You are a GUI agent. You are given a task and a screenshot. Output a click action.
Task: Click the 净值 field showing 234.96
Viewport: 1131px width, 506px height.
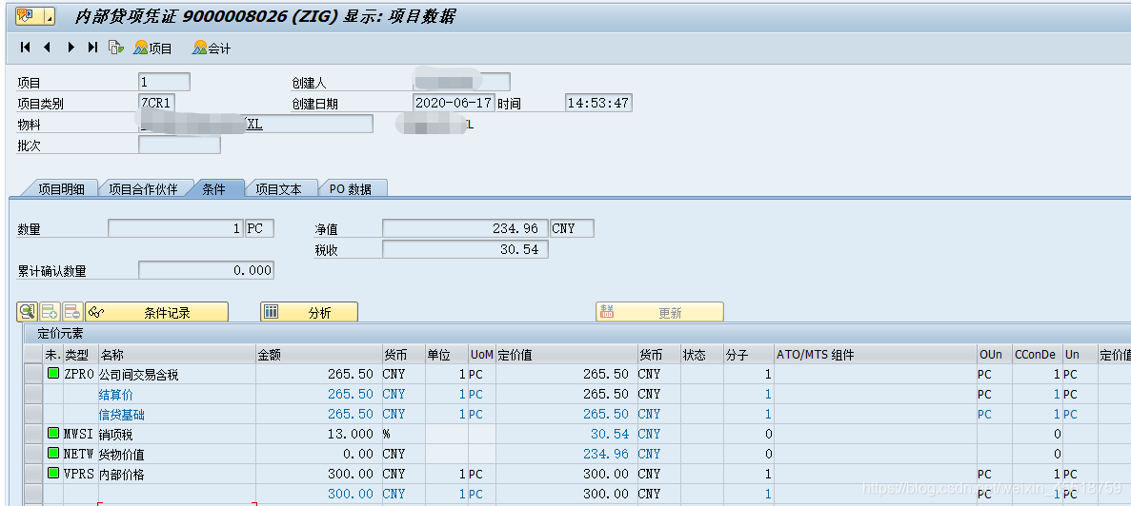[x=465, y=228]
